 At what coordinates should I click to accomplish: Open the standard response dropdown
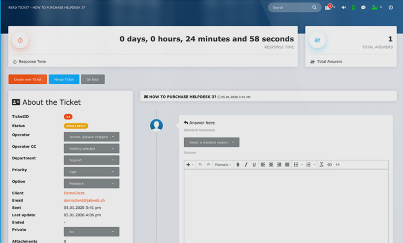pyautogui.click(x=211, y=142)
